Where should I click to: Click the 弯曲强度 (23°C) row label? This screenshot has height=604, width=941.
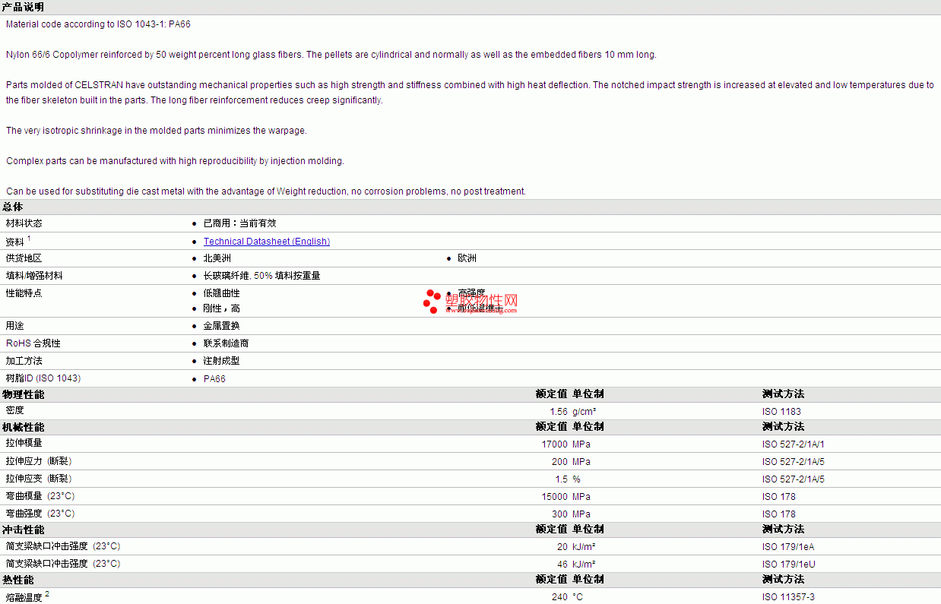pyautogui.click(x=40, y=514)
